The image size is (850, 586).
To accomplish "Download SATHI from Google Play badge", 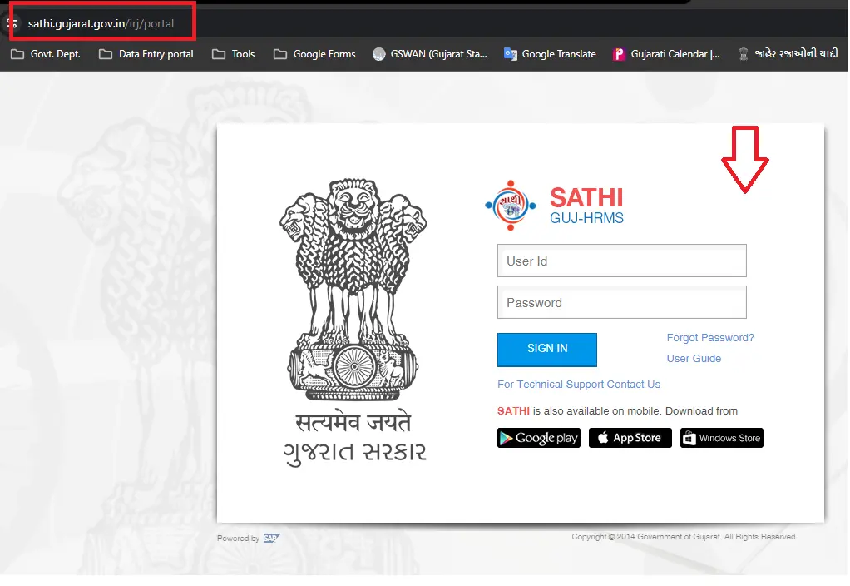I will click(539, 438).
